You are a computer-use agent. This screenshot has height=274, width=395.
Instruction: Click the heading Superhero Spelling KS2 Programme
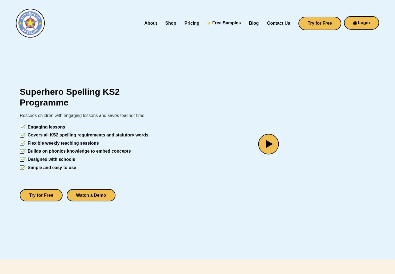click(x=70, y=97)
